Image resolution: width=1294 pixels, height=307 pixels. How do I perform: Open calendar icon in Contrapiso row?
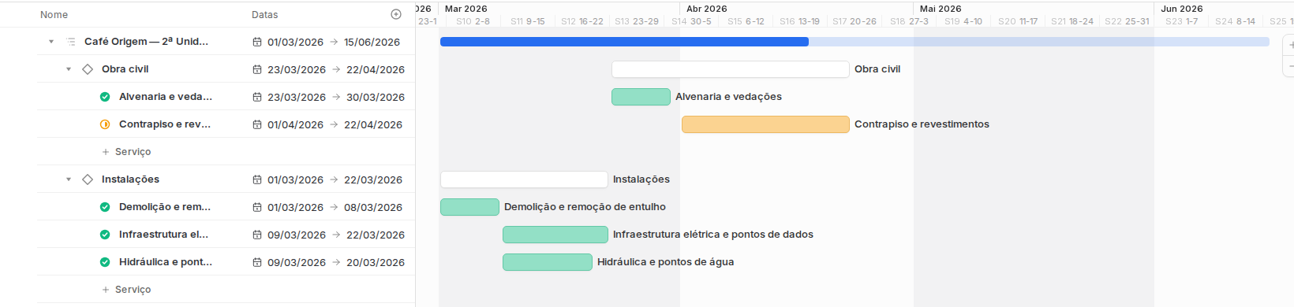pyautogui.click(x=257, y=124)
